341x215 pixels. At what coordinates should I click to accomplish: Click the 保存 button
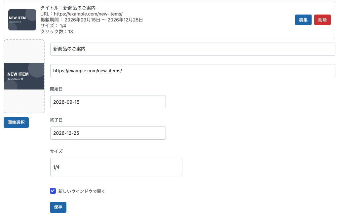tap(58, 207)
